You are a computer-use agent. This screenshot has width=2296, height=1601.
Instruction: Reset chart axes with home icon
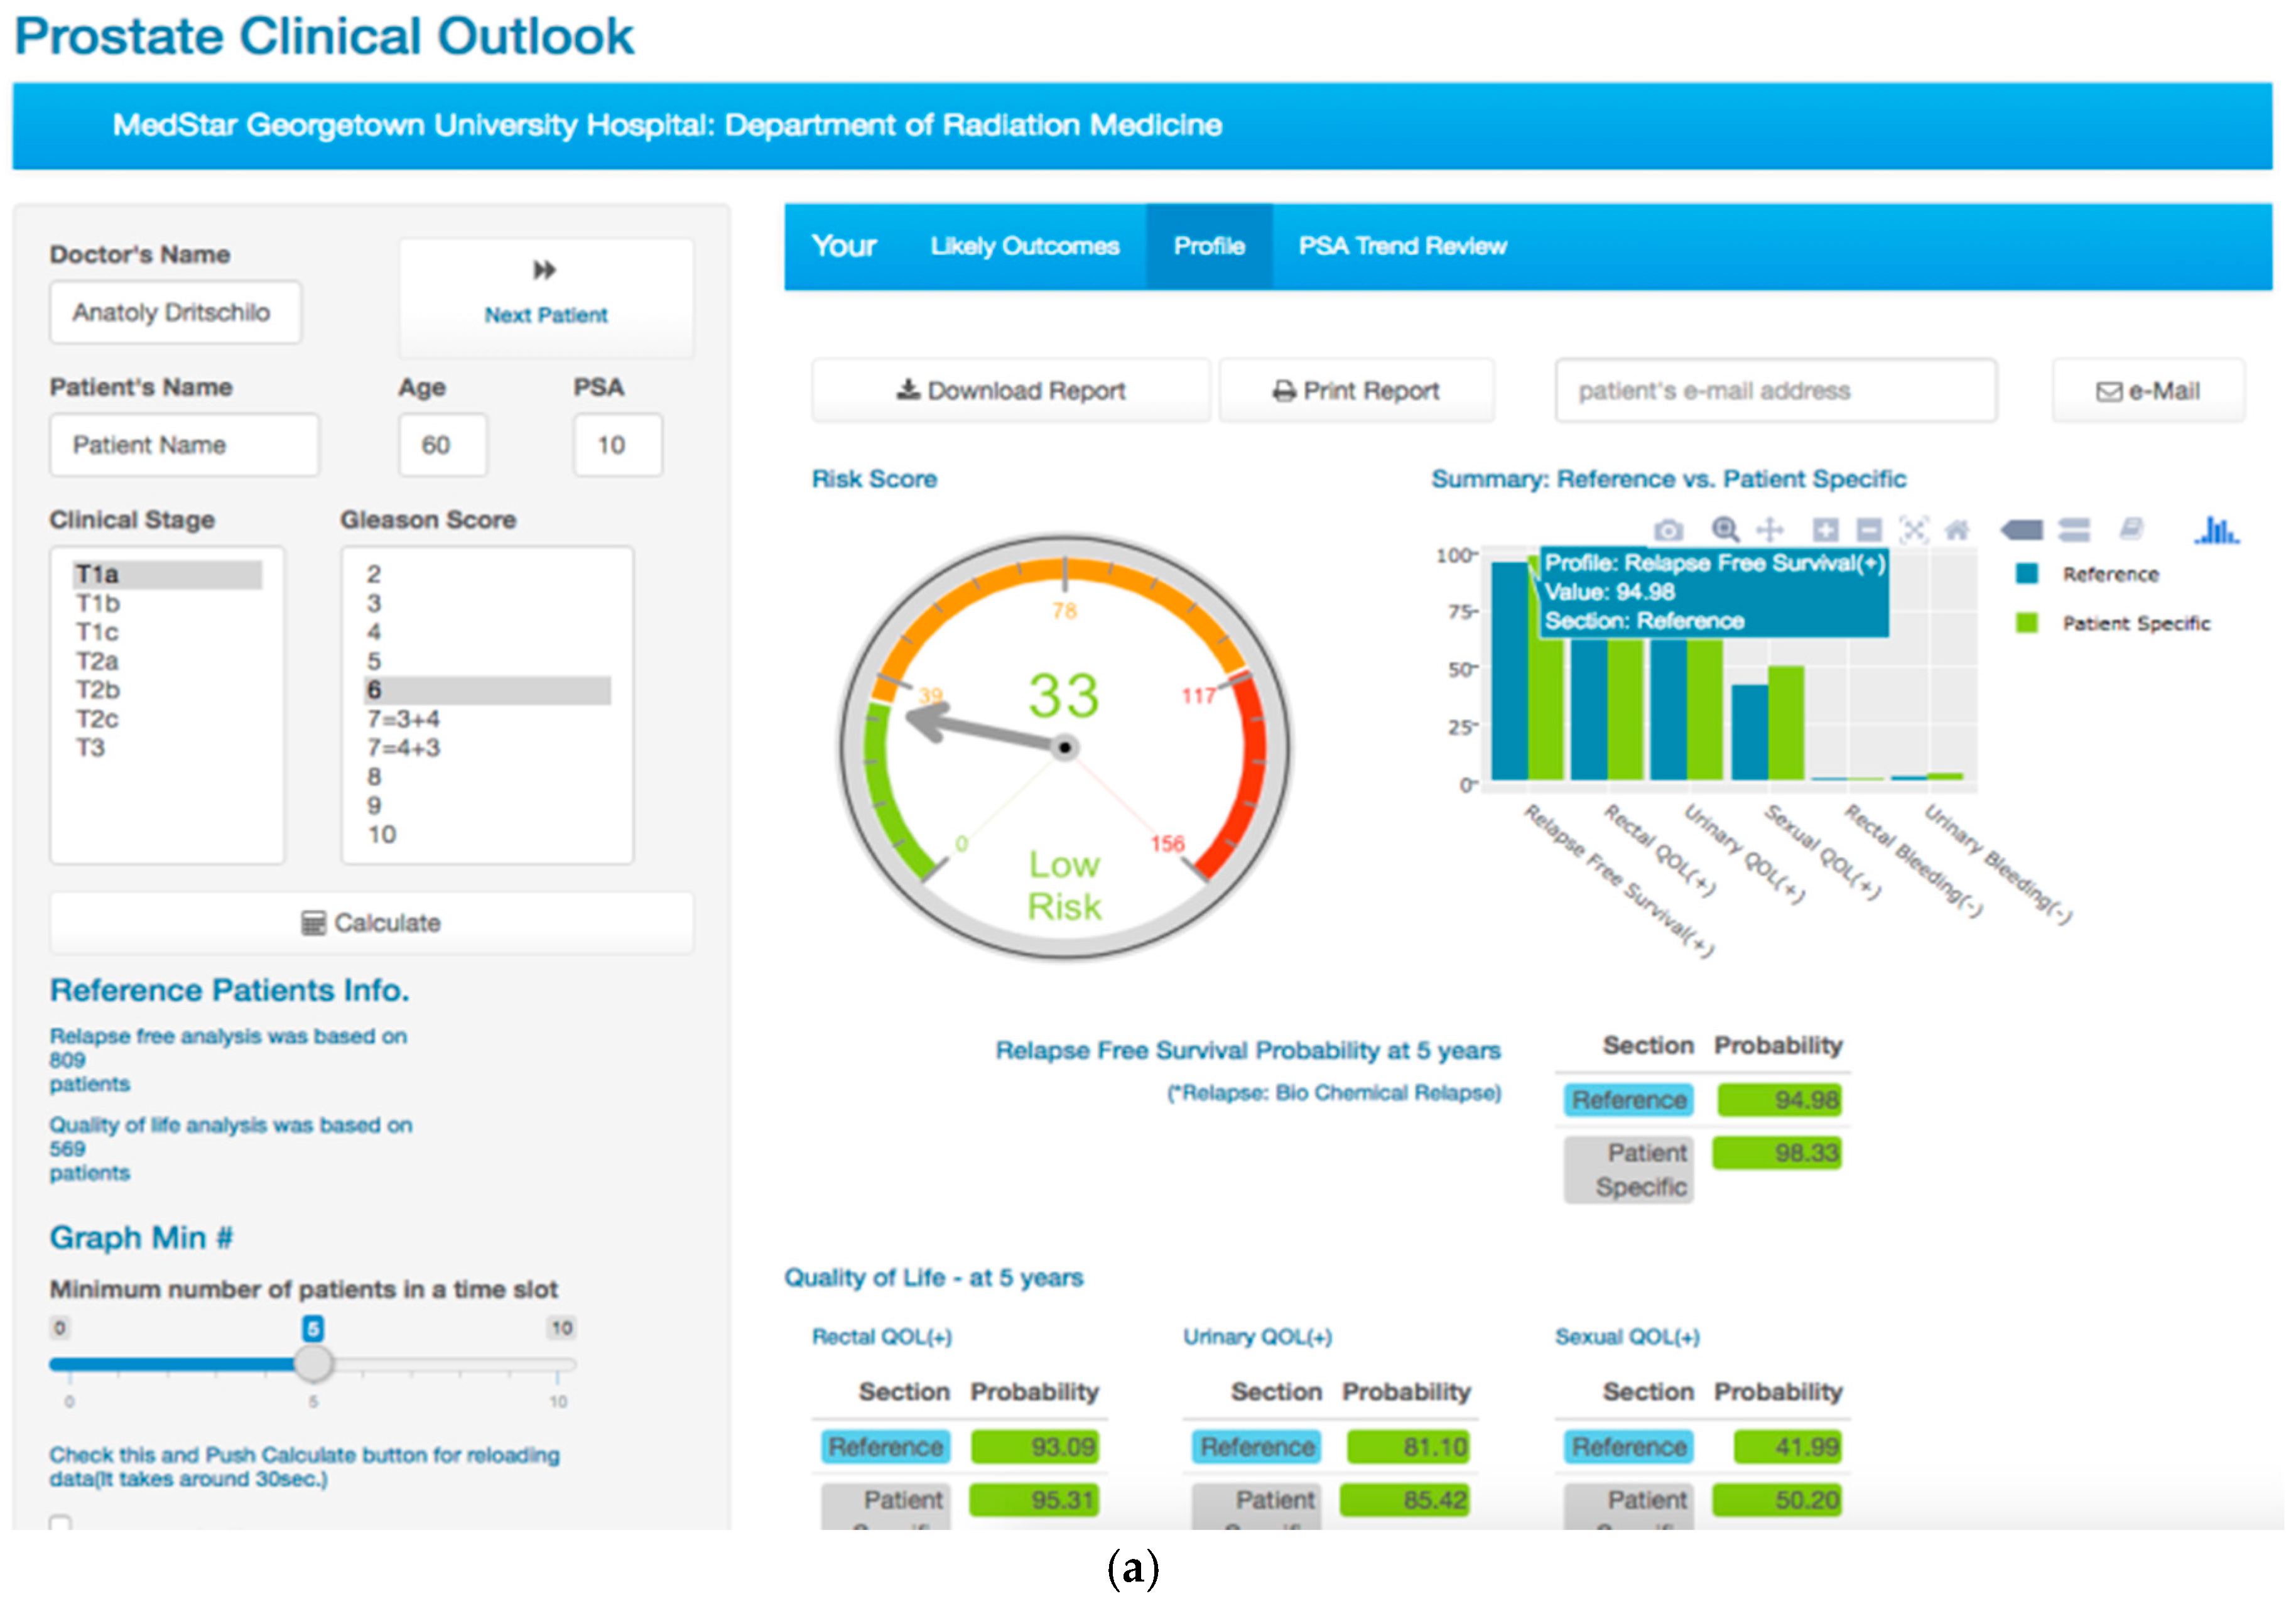pyautogui.click(x=1957, y=530)
